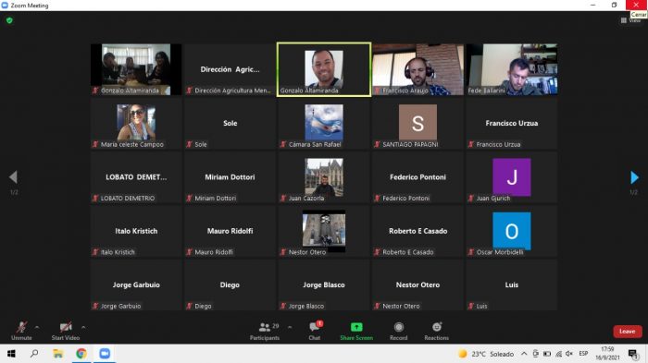Go to previous gallery page arrow
Image resolution: width=648 pixels, height=363 pixels.
(x=13, y=177)
